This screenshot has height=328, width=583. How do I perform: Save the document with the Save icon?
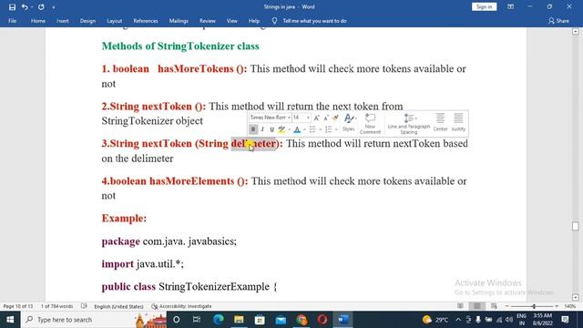tap(12, 7)
